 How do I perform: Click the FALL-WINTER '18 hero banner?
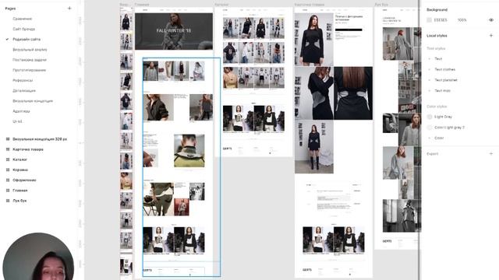click(x=174, y=31)
